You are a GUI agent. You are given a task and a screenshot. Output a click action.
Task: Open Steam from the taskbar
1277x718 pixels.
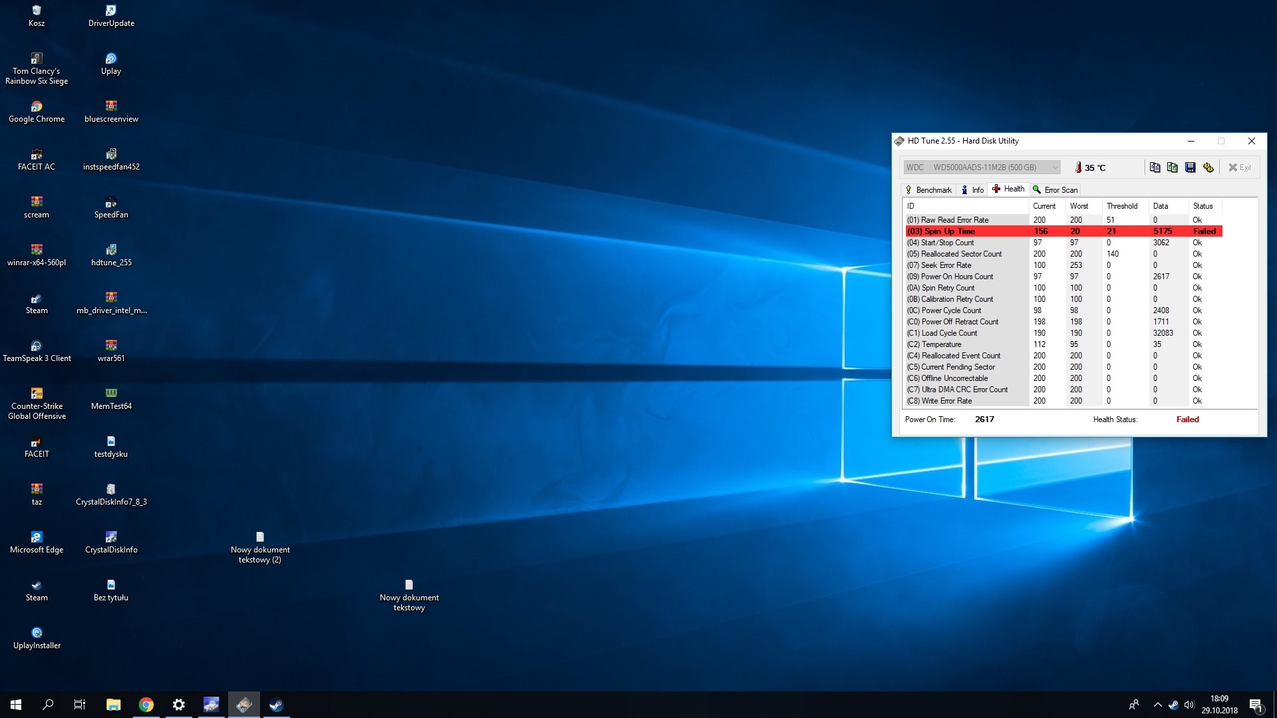click(277, 705)
